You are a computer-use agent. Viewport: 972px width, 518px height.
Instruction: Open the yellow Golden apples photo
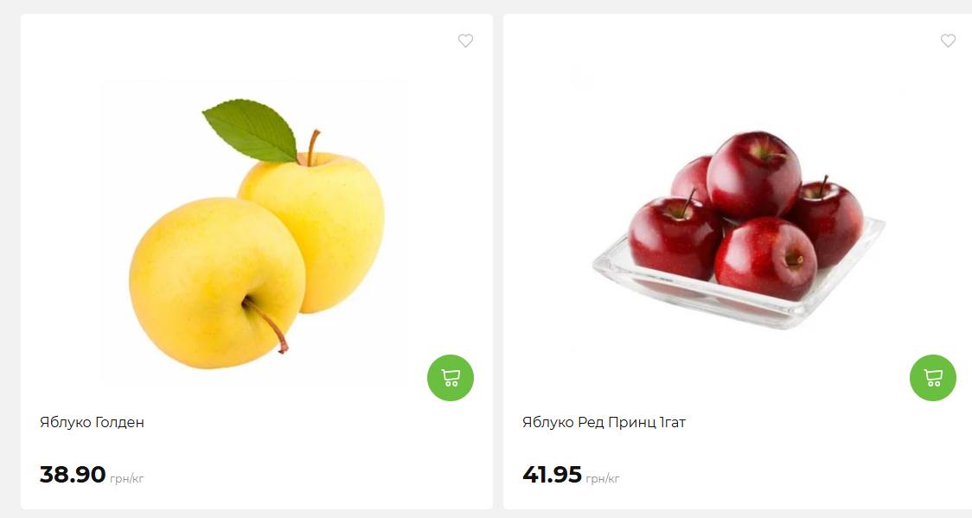257,231
